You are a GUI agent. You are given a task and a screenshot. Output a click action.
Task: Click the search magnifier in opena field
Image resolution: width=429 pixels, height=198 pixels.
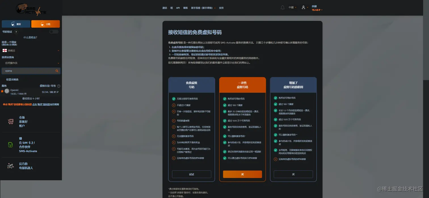coord(57,71)
